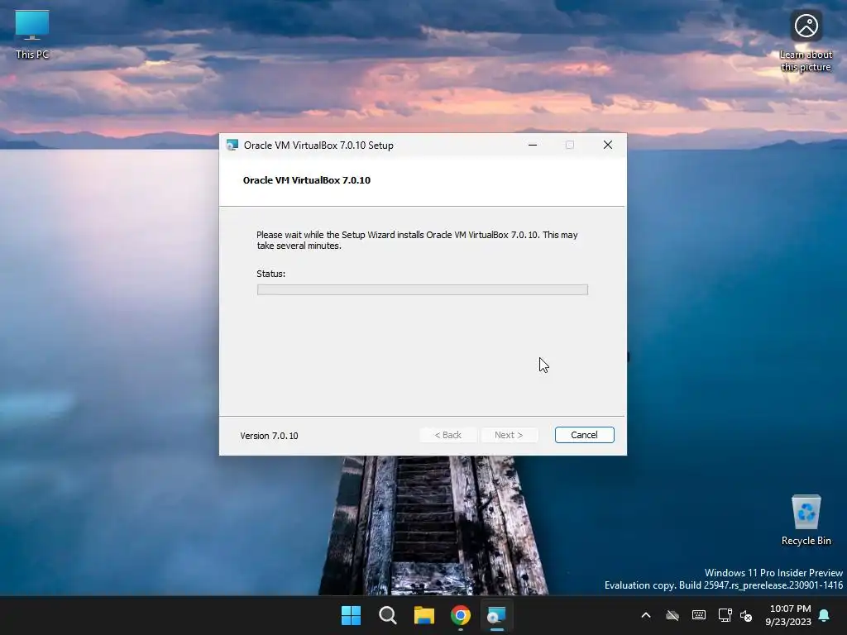
Task: Click the 'Please wait while the Setup Wizard' message
Action: click(x=417, y=241)
